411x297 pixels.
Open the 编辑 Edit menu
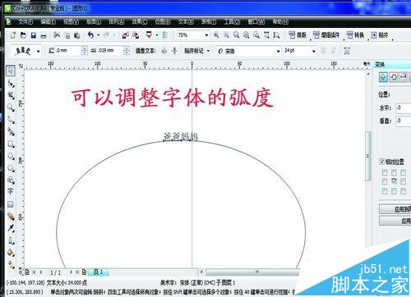pos(48,21)
